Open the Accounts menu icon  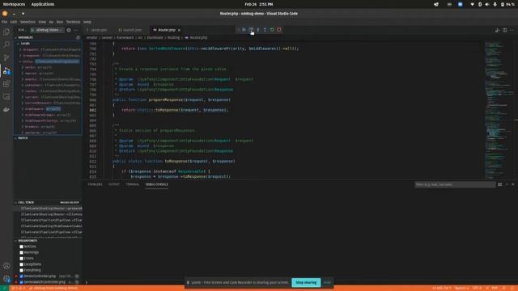(6, 266)
